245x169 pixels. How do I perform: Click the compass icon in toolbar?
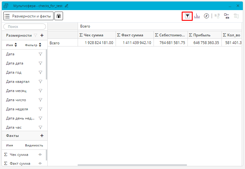(x=206, y=16)
